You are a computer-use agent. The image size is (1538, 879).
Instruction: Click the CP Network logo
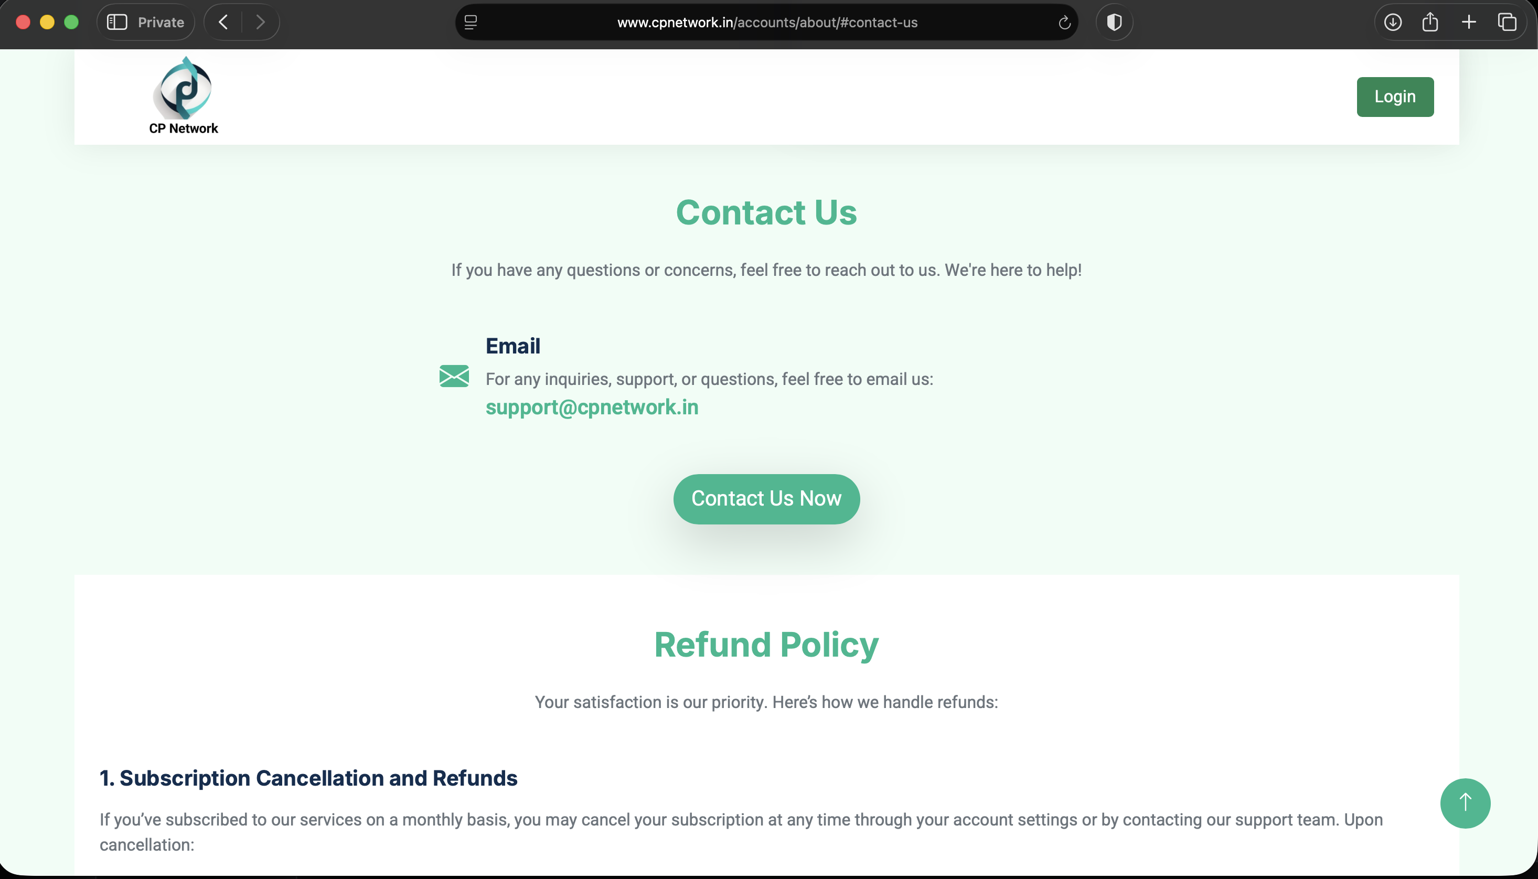coord(184,95)
